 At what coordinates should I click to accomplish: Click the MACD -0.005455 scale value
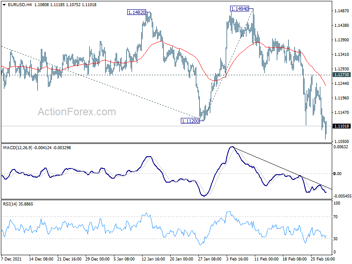(342, 196)
